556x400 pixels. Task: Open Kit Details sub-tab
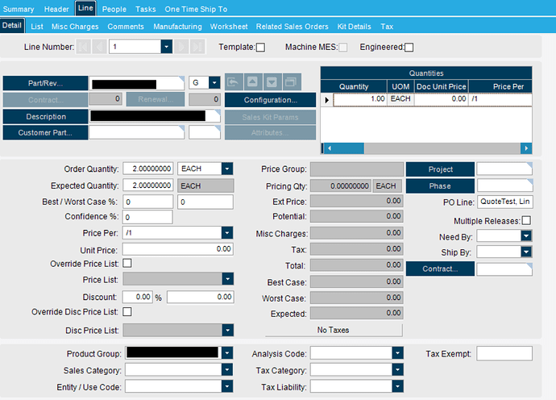tap(354, 27)
